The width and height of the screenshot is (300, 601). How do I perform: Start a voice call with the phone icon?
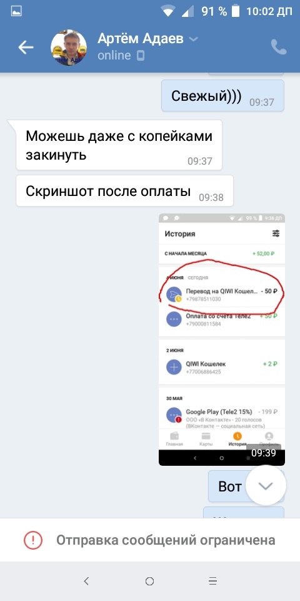coord(279,47)
